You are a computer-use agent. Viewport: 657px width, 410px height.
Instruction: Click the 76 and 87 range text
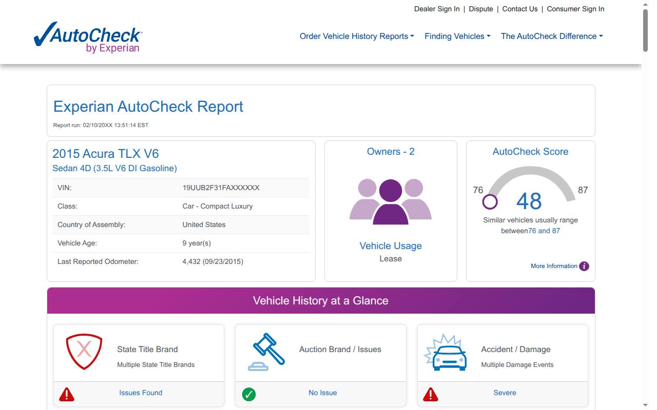(544, 231)
